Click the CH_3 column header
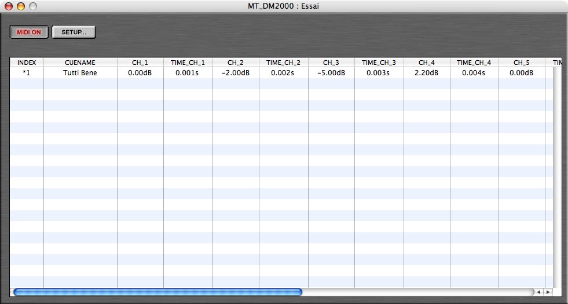Viewport: 568px width, 304px height. 331,63
